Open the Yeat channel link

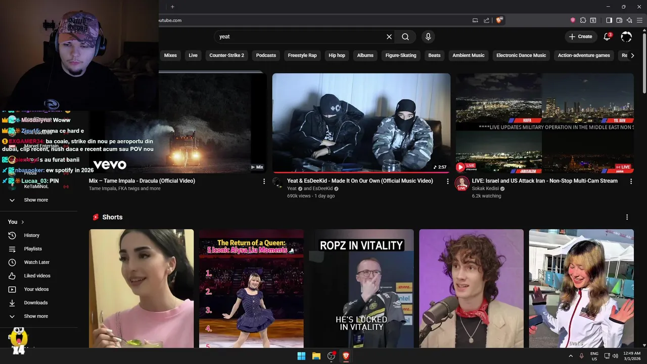292,189
